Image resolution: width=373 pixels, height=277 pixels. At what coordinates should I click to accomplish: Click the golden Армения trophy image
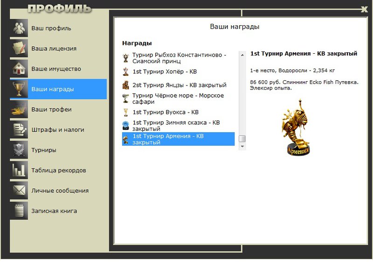tap(297, 128)
